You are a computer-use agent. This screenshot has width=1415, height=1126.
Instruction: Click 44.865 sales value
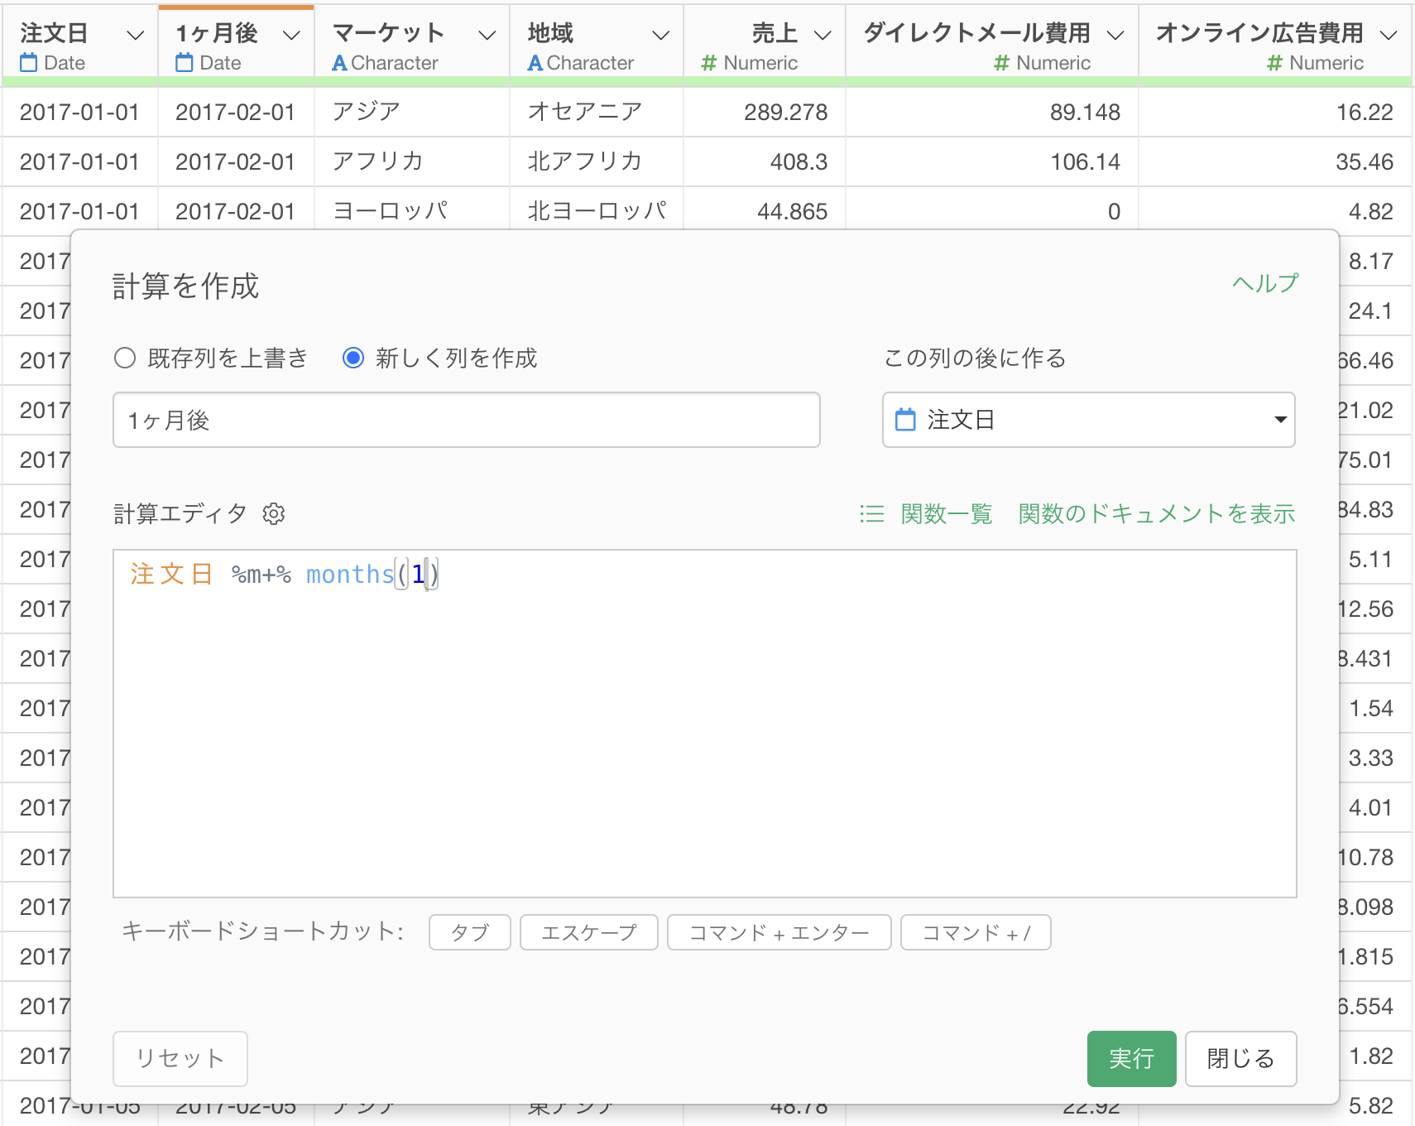(792, 211)
